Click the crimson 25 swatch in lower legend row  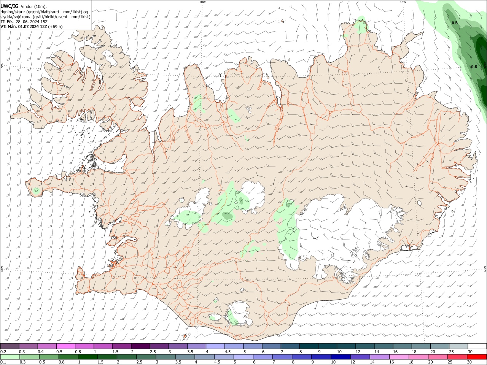pyautogui.click(x=458, y=357)
